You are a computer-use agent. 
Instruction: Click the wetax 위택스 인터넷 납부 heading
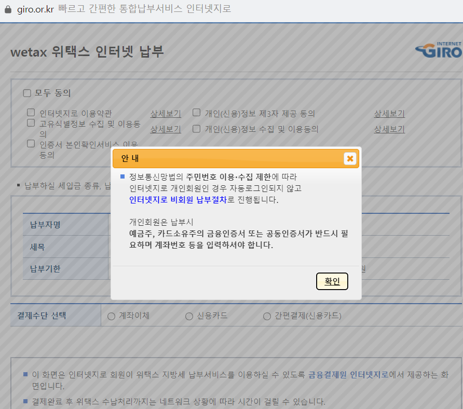pyautogui.click(x=87, y=52)
